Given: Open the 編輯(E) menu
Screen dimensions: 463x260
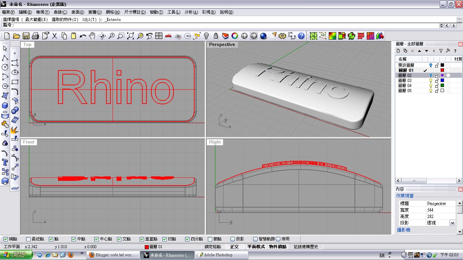Looking at the screenshot, I should [x=25, y=12].
